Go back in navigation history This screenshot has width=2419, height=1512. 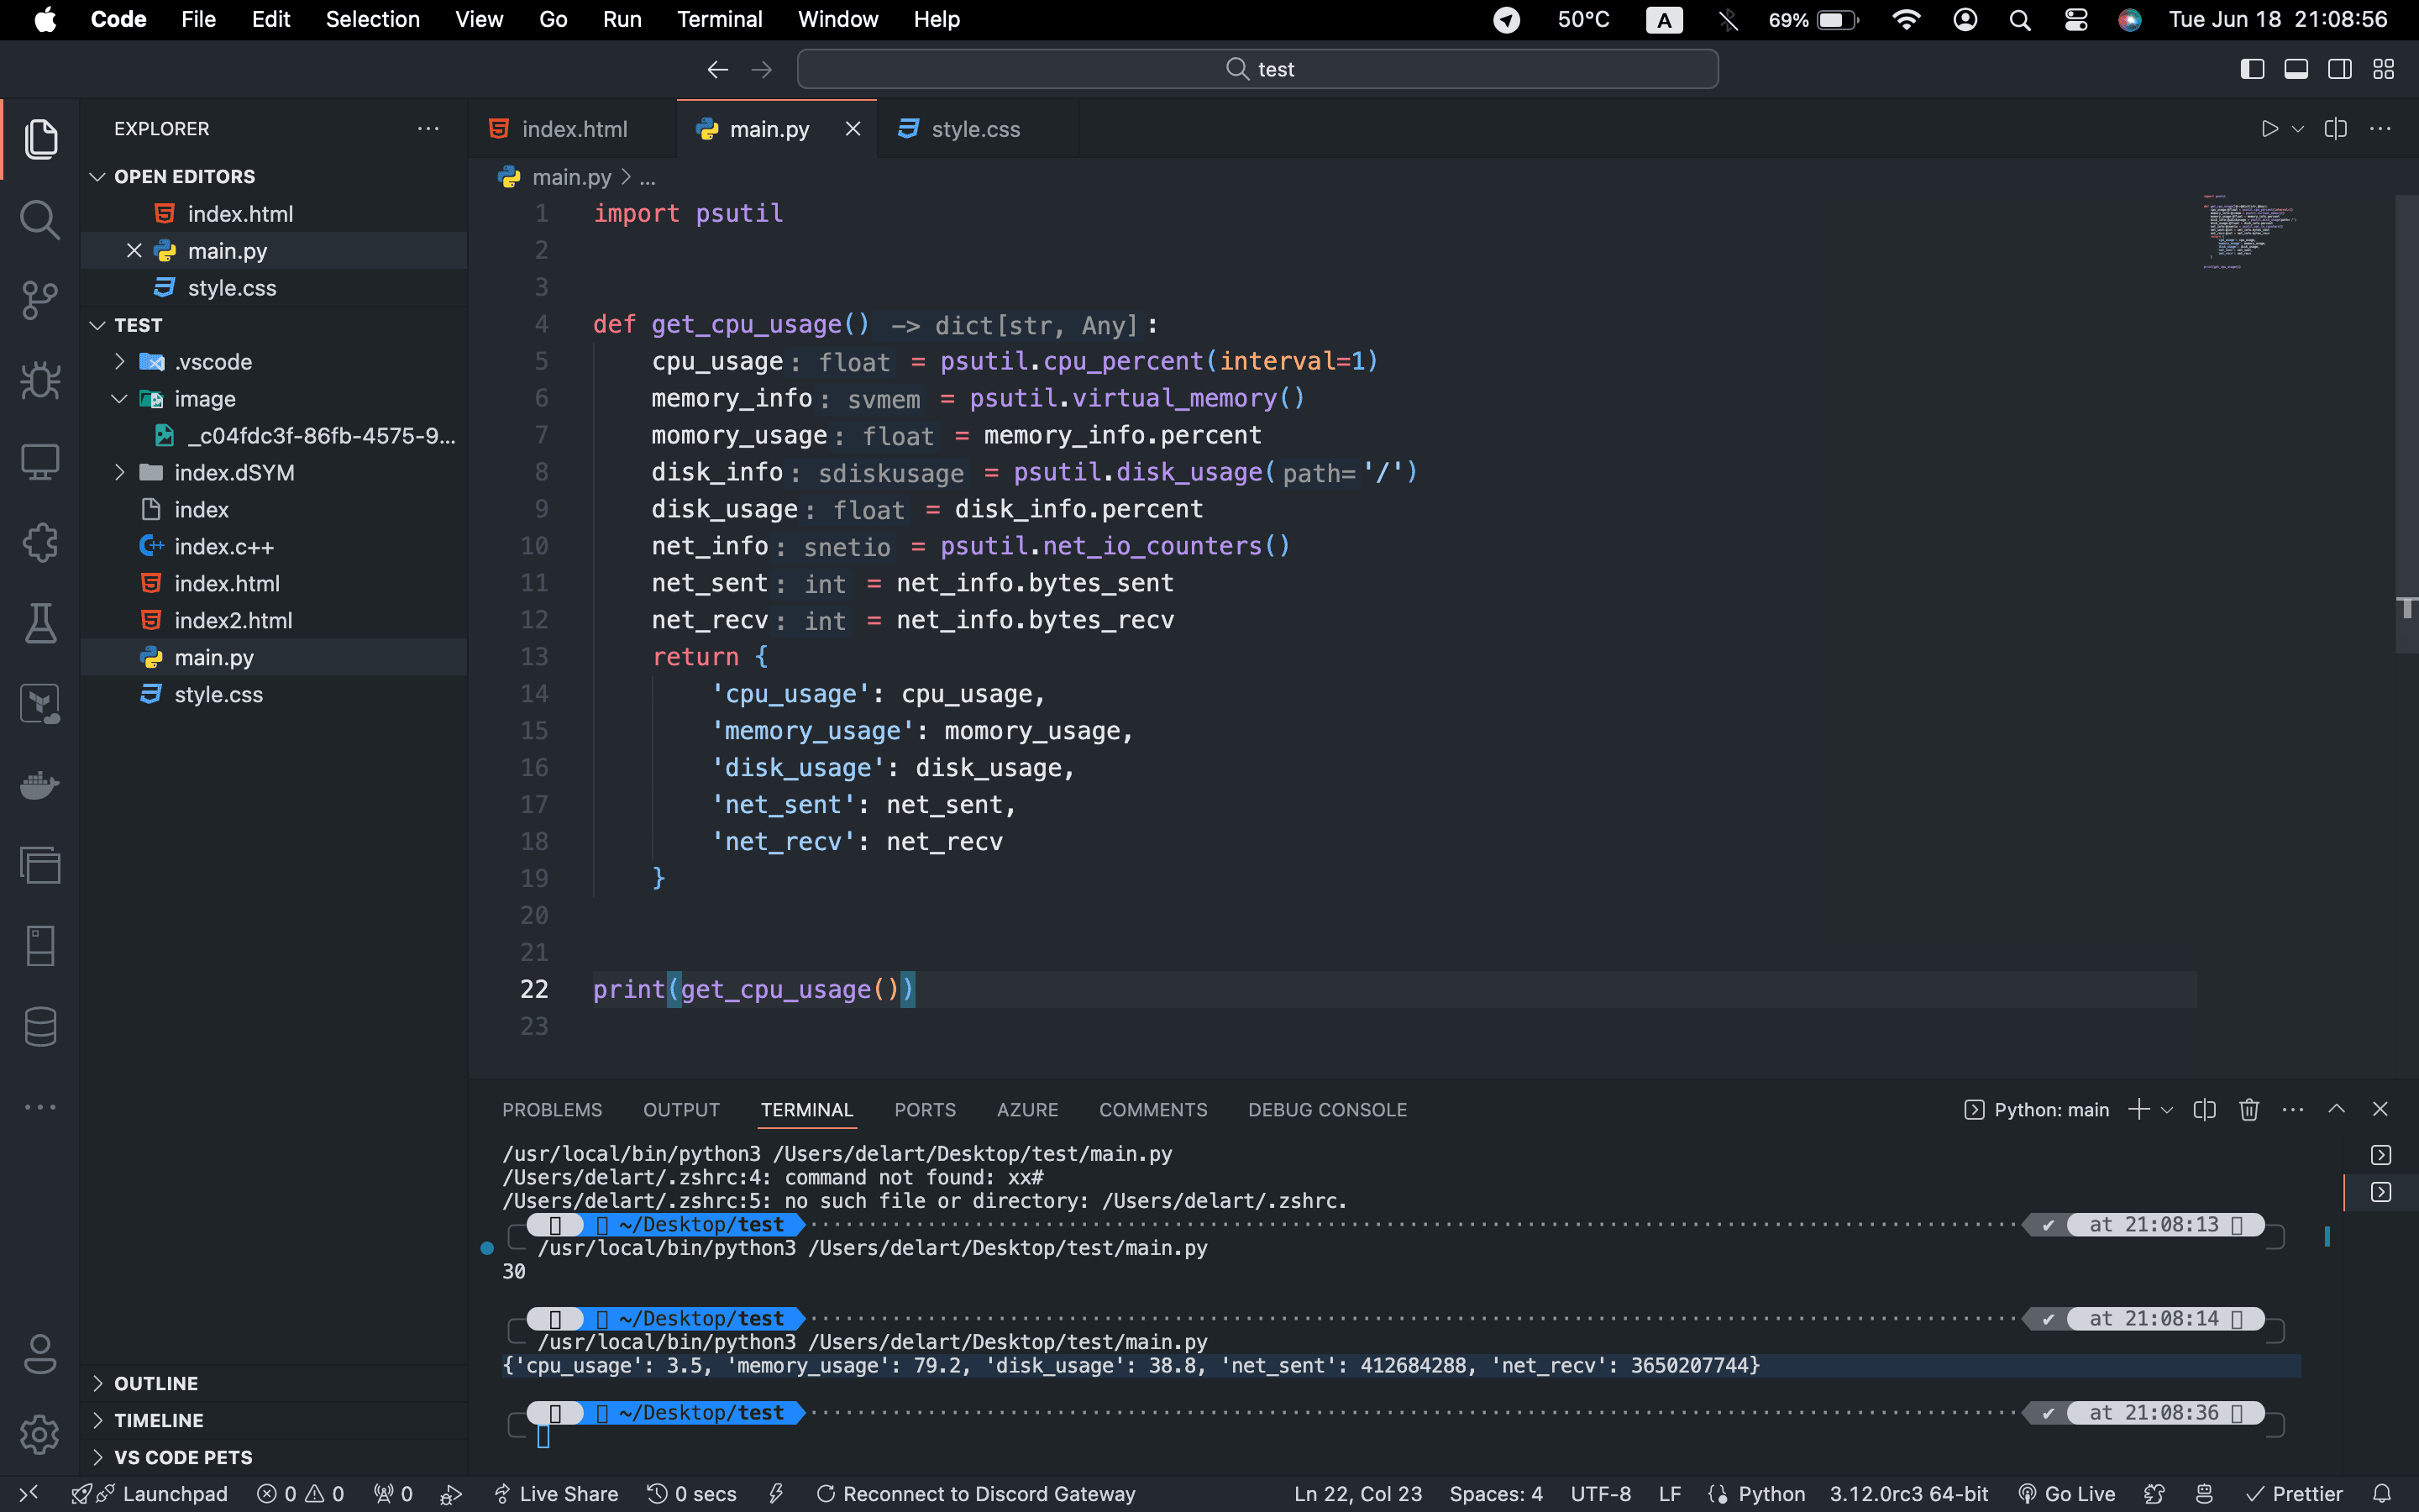pyautogui.click(x=717, y=69)
